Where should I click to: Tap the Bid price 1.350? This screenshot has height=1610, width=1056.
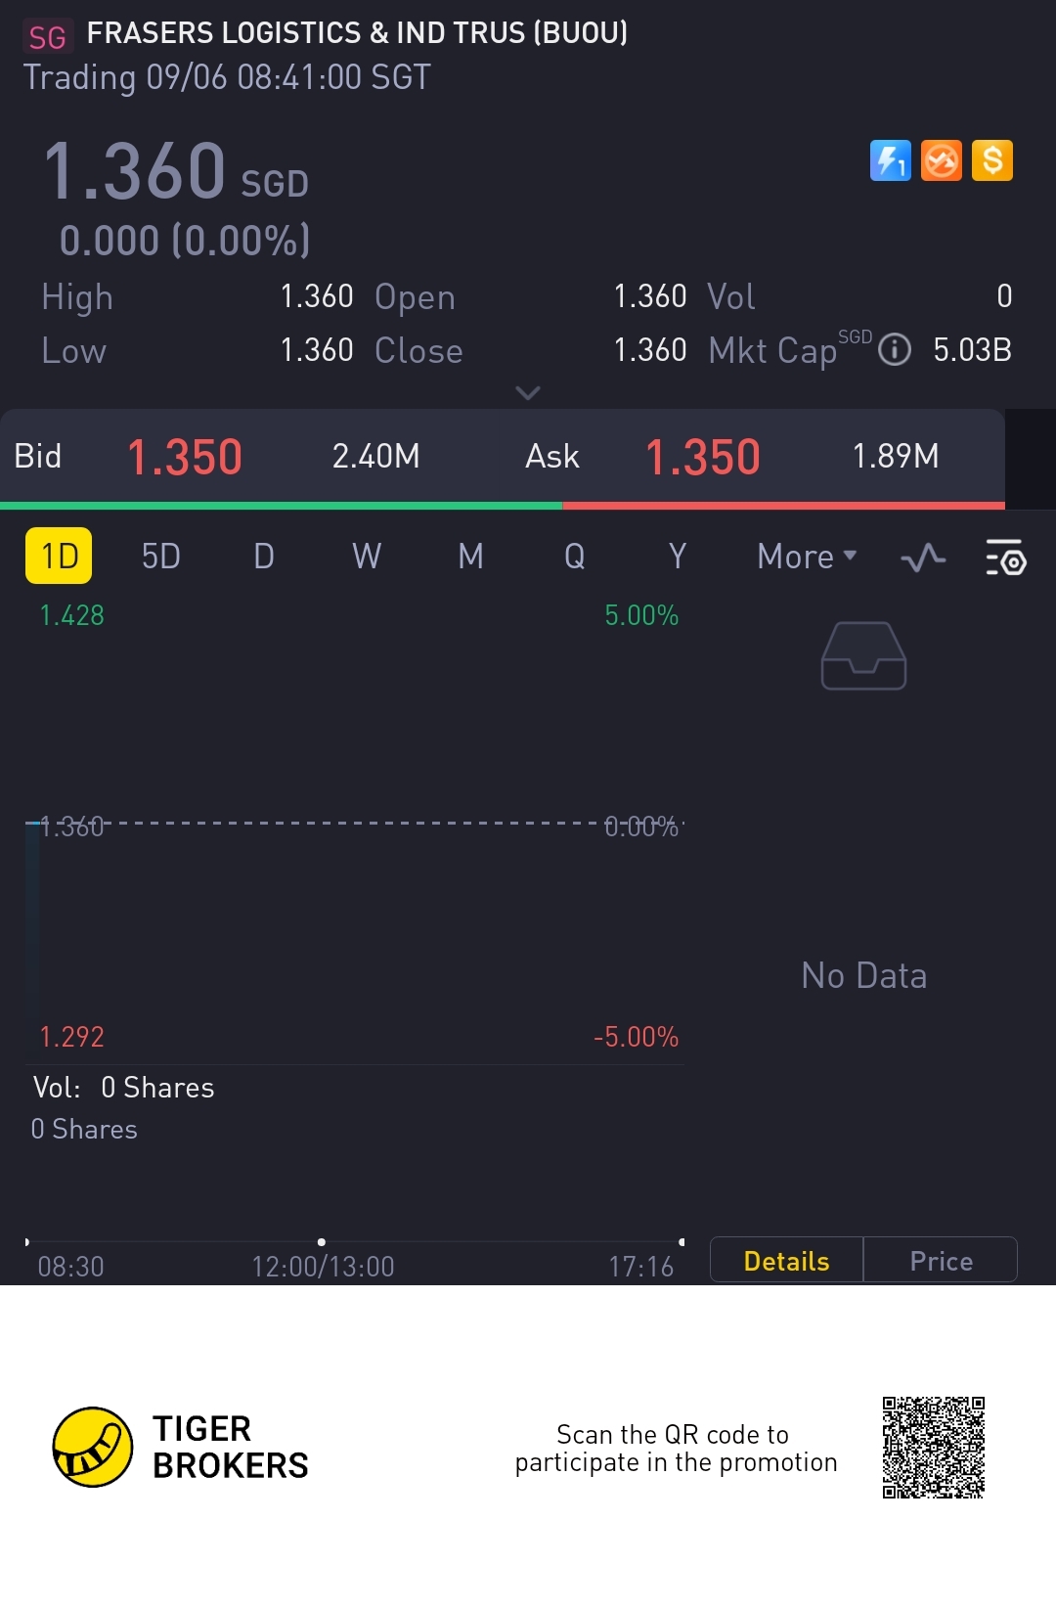[x=185, y=457]
